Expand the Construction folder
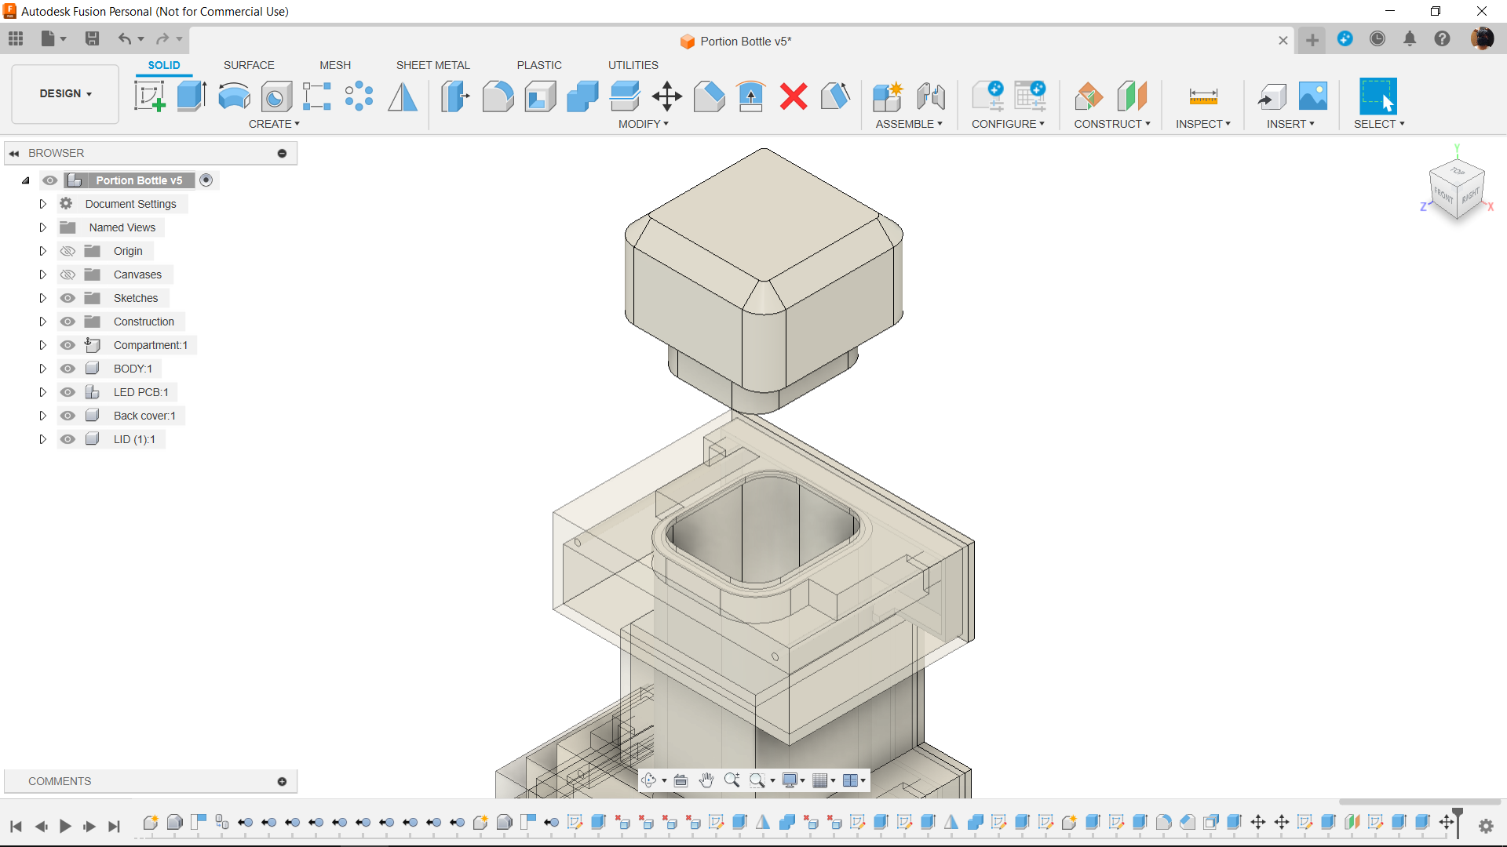 42,321
